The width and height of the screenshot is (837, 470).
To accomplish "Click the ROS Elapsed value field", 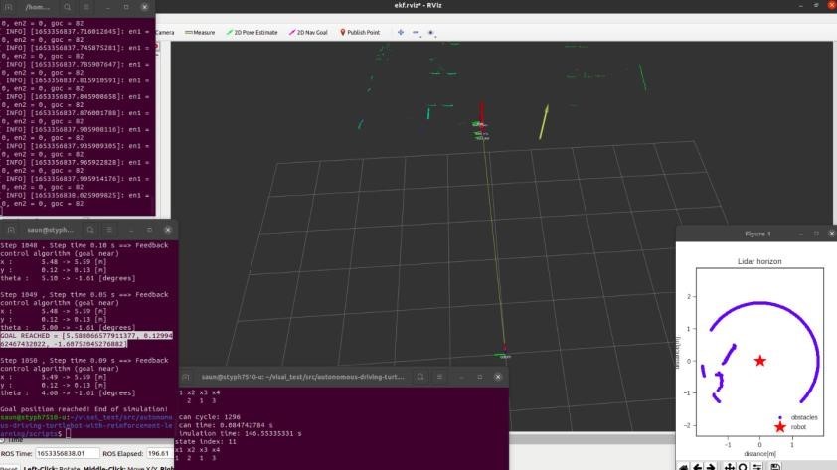I will coord(158,454).
